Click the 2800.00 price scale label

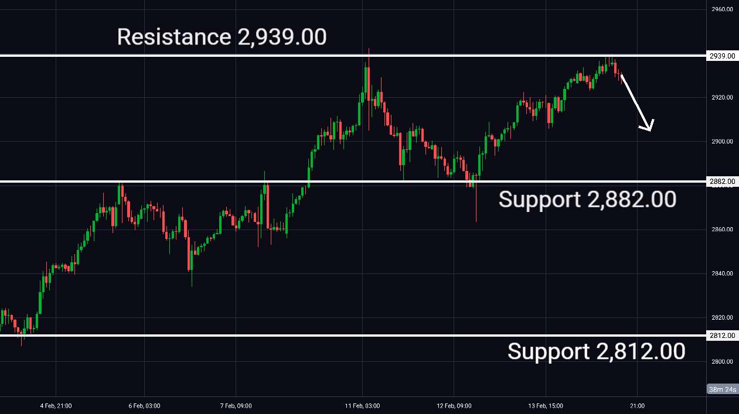(x=721, y=361)
